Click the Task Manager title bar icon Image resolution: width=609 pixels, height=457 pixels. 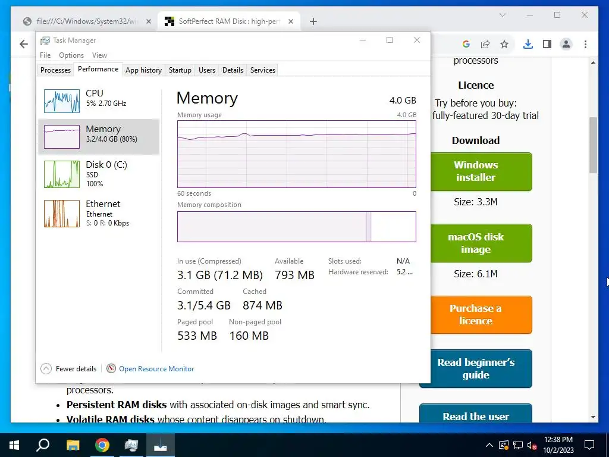(45, 40)
